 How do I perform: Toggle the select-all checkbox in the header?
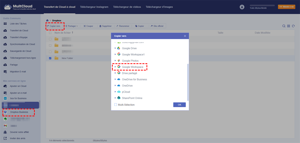click(50, 33)
